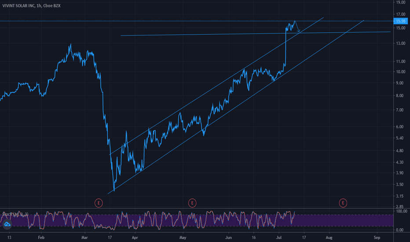Open the earnings marker E near May

click(x=192, y=203)
